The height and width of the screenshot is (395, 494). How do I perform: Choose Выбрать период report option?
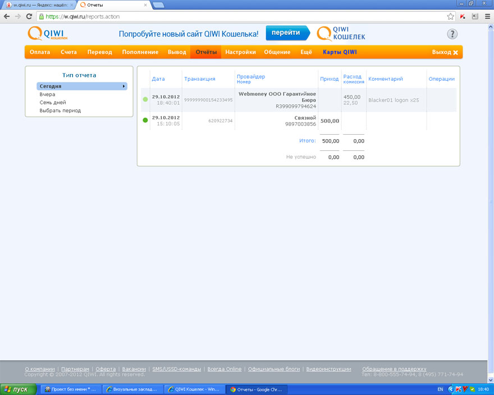pyautogui.click(x=60, y=111)
